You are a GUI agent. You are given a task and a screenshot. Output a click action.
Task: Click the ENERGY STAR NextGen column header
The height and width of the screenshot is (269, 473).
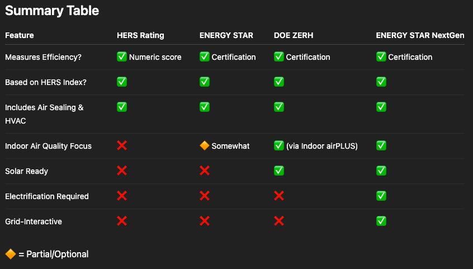420,35
